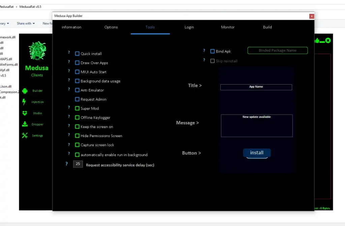Click the green Medusa head logo
Viewport: 345px width, 226px height.
point(37,51)
